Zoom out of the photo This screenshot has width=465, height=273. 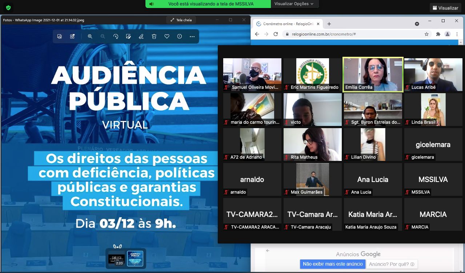click(103, 36)
